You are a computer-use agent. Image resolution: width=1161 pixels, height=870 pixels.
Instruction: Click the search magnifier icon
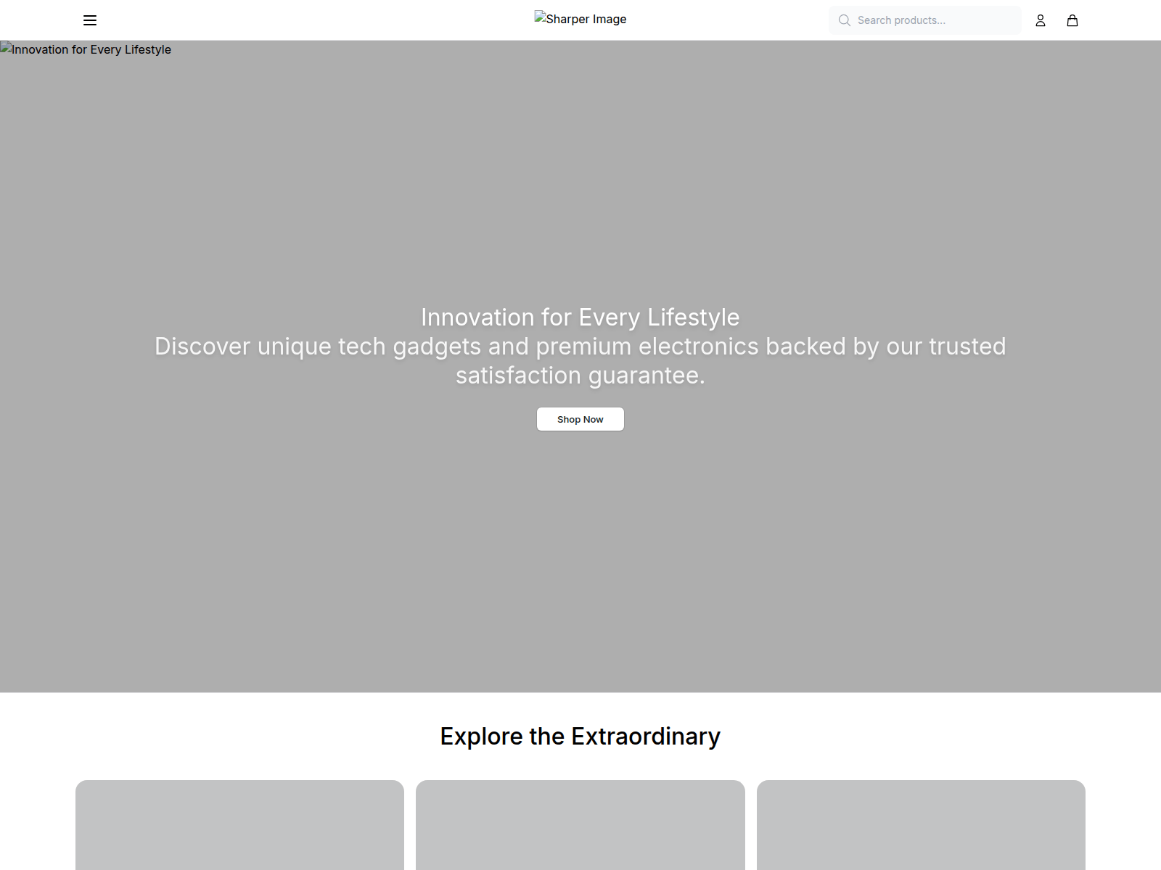tap(845, 20)
